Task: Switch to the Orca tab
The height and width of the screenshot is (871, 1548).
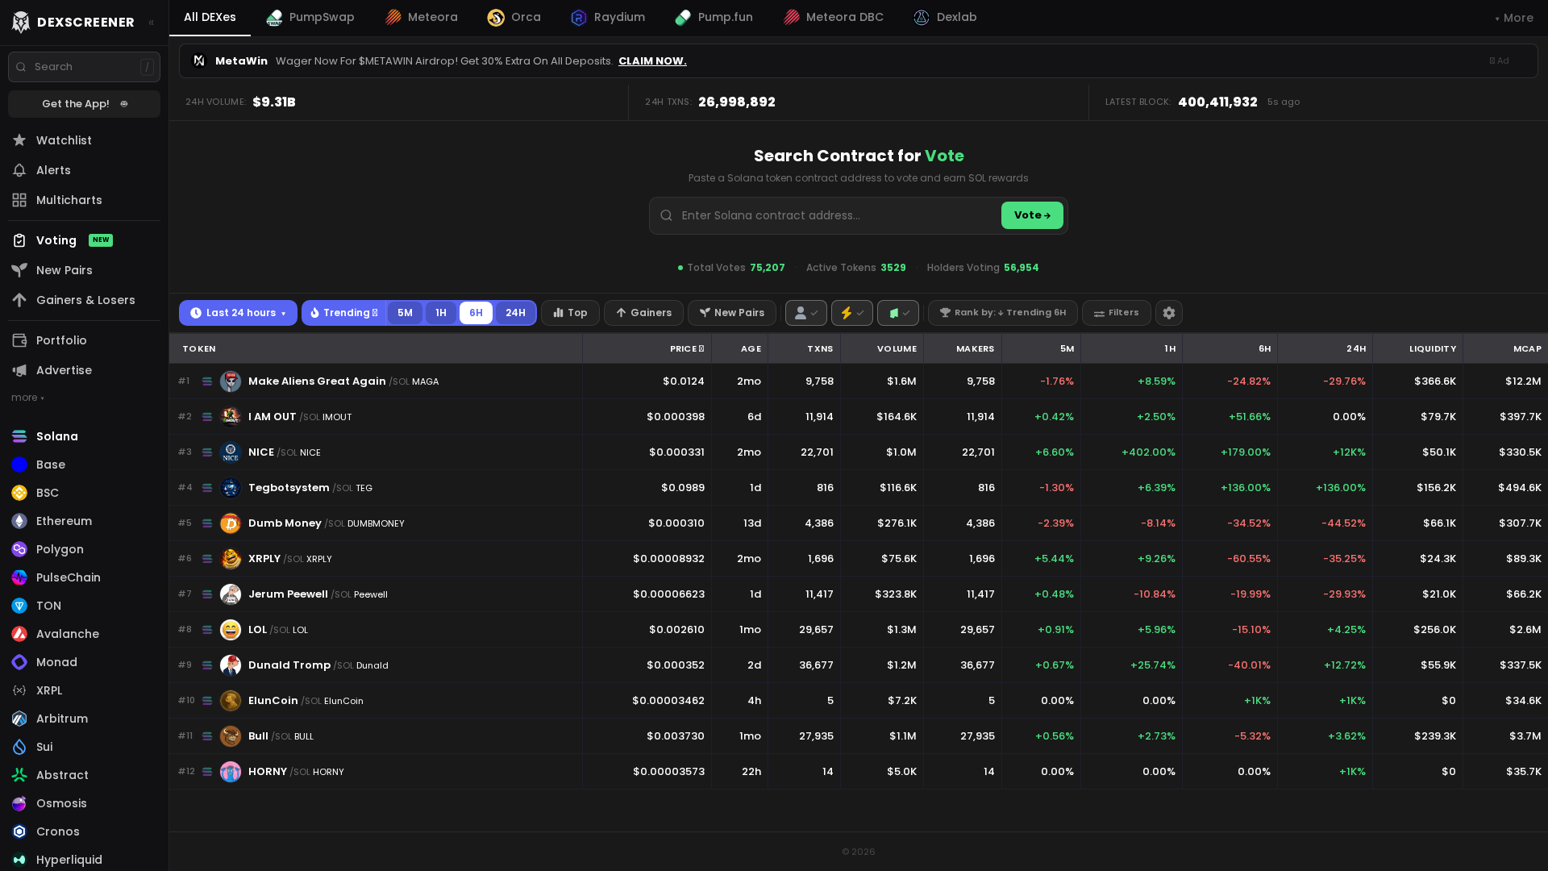Action: (514, 18)
